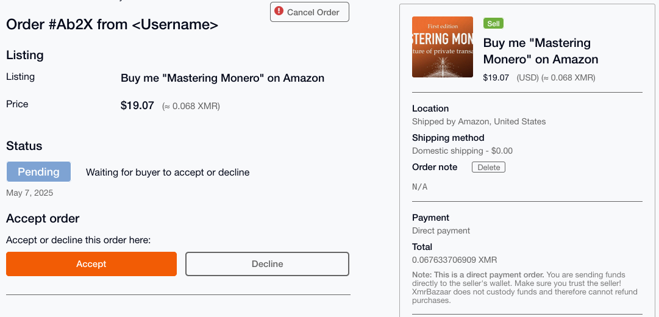This screenshot has height=317, width=659.
Task: Select the $19.07 price in Listing section
Action: (137, 105)
